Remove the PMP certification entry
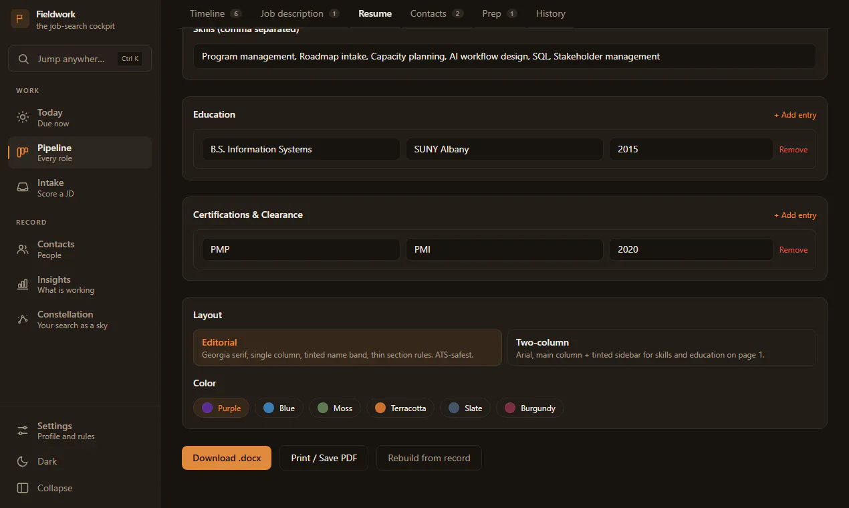Screen dimensions: 849x508 [x=794, y=250]
